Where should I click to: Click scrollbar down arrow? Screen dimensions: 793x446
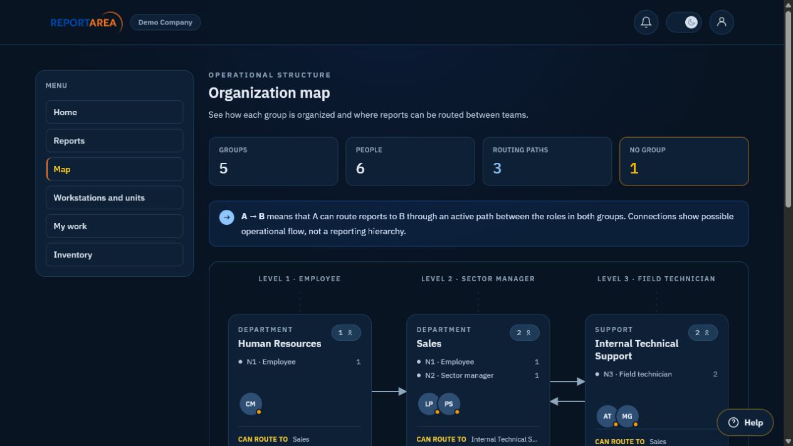789,442
